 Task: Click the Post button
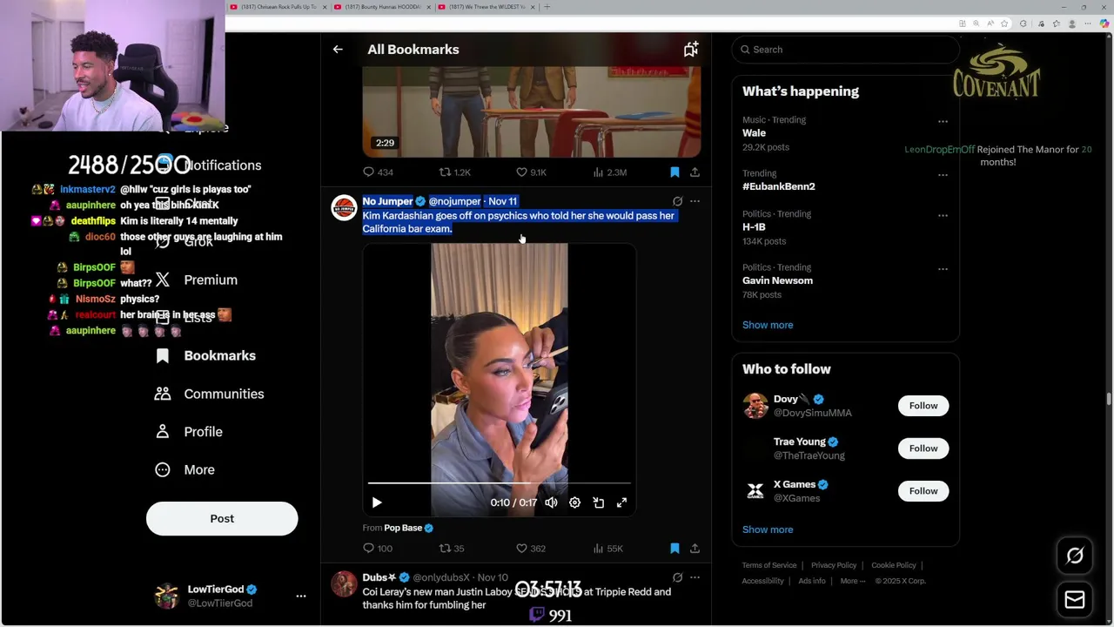click(222, 519)
